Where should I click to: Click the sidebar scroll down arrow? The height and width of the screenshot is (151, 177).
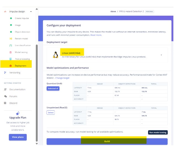(37, 144)
